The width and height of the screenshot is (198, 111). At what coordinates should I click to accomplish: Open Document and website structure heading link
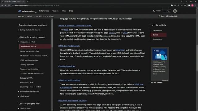point(72,101)
